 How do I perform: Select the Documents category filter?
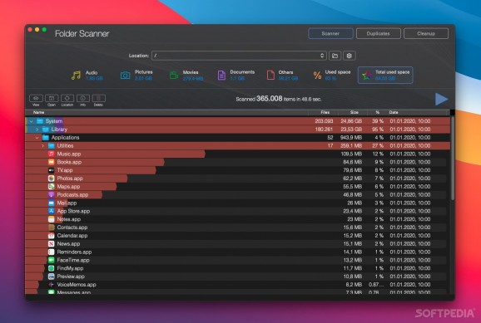pos(236,75)
